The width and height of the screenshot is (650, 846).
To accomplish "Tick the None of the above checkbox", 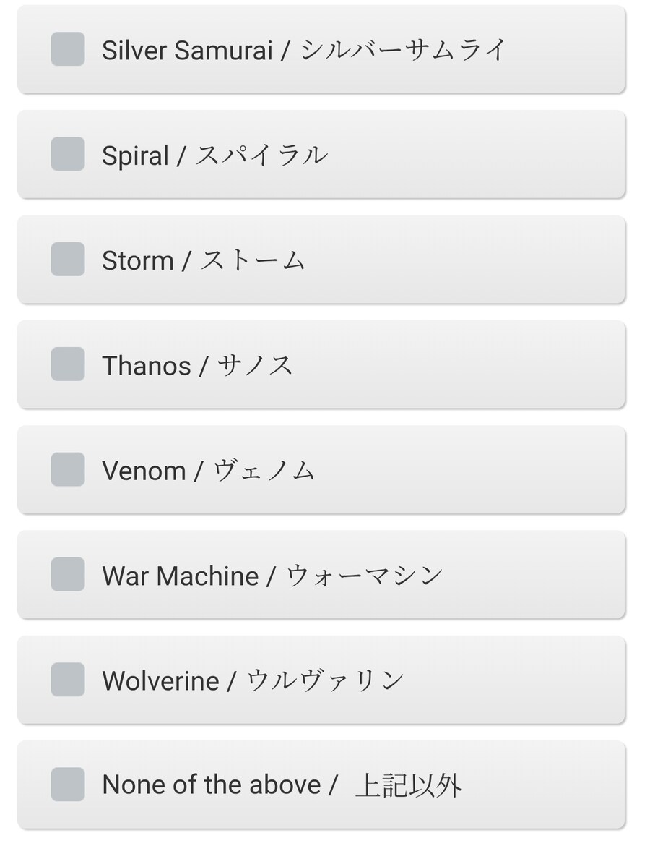I will pos(68,785).
